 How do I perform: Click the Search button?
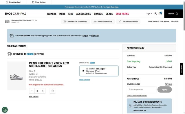174,14
